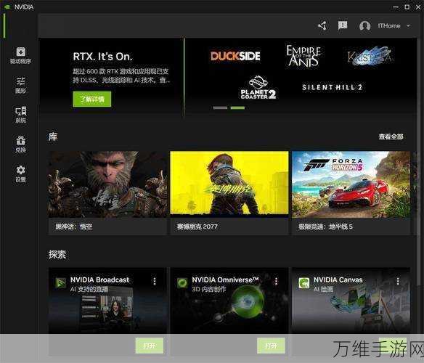This screenshot has height=363, width=424.
Task: Open the Redeem gift sidebar icon
Action: pyautogui.click(x=20, y=144)
